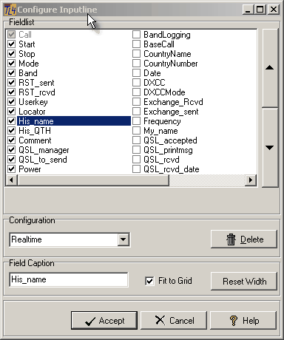Image resolution: width=284 pixels, height=340 pixels.
Task: Enable the QSL_rcvd_date checkbox
Action: click(x=136, y=169)
